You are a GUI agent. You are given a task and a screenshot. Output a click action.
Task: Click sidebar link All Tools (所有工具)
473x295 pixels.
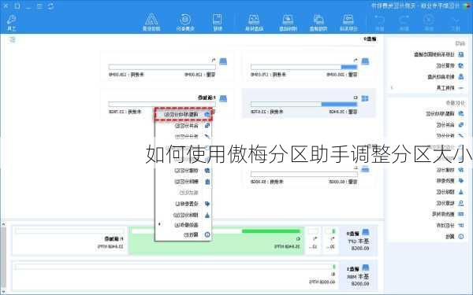click(x=445, y=87)
